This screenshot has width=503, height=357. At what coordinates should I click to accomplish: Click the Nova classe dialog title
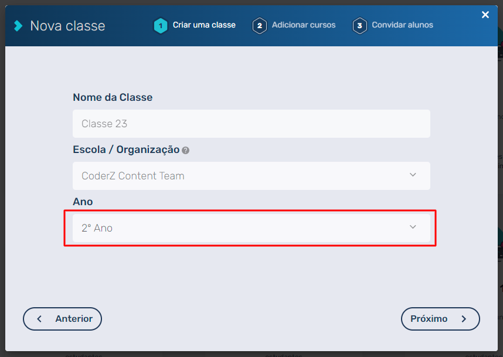(67, 26)
